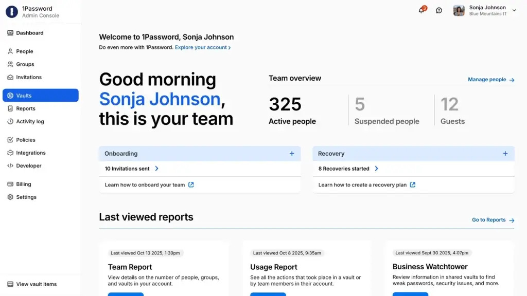Open Learn how to onboard your team
Screen dimensions: 527x296
click(x=145, y=185)
